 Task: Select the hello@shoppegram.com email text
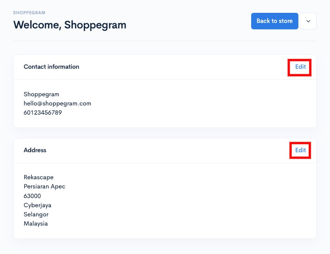[57, 104]
